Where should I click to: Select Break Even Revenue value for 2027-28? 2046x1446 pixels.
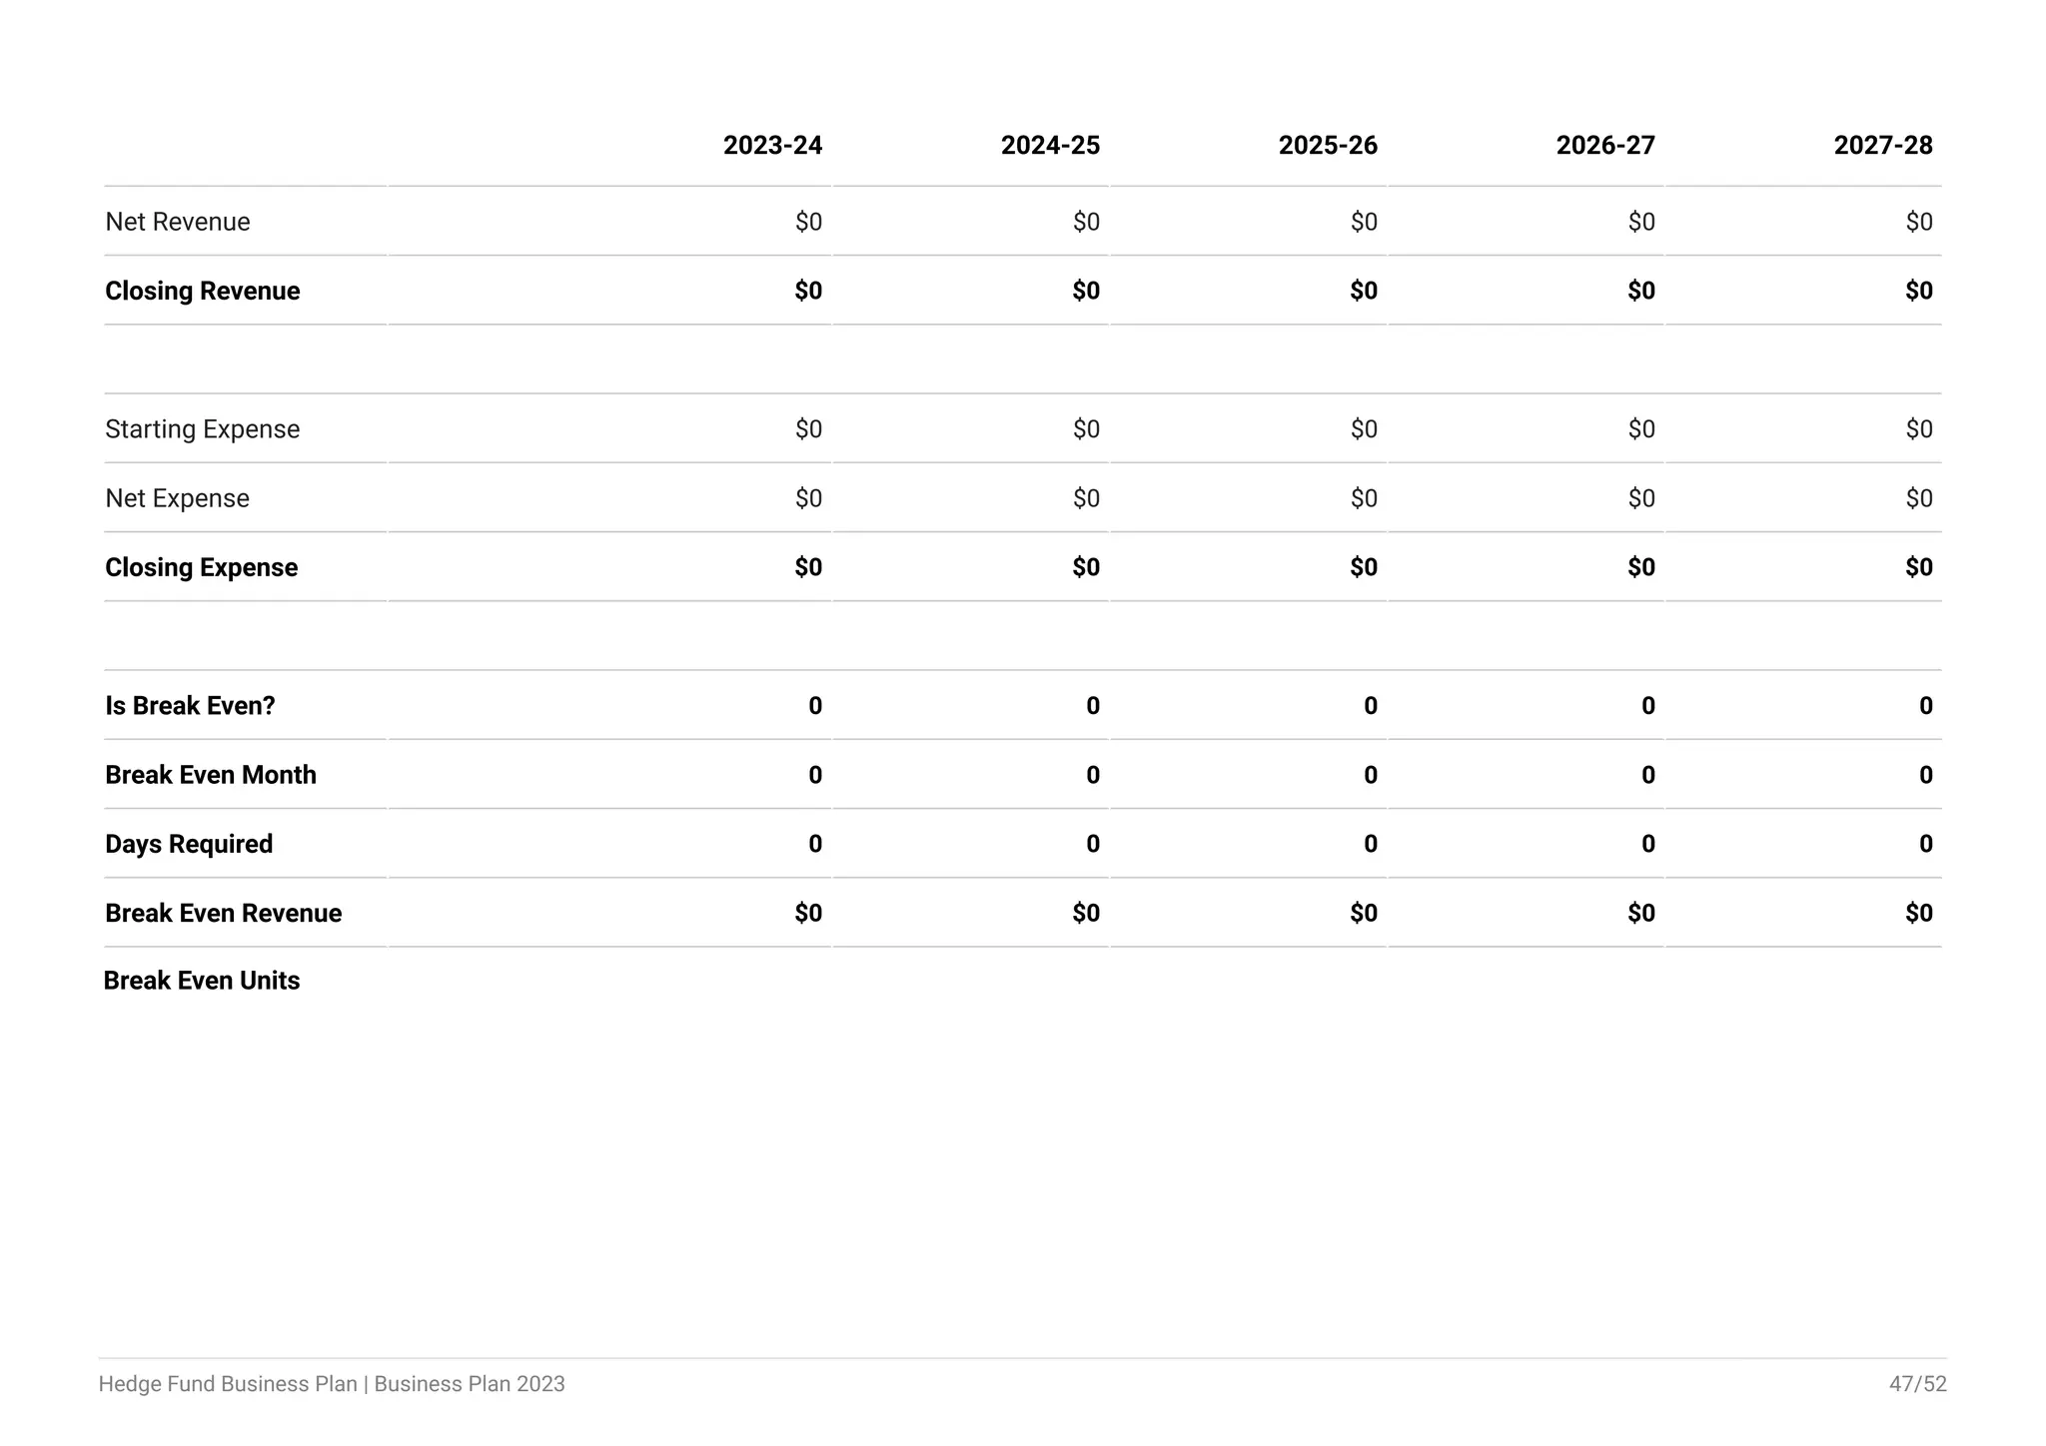click(x=1919, y=913)
